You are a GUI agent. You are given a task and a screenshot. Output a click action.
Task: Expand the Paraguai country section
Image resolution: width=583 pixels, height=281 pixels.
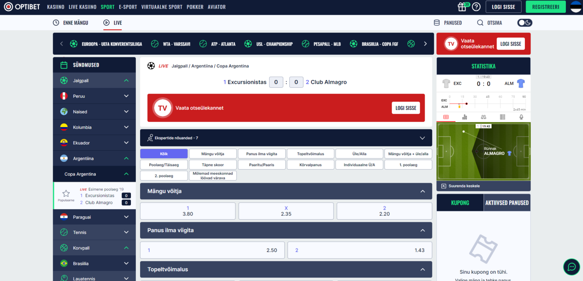pos(126,217)
